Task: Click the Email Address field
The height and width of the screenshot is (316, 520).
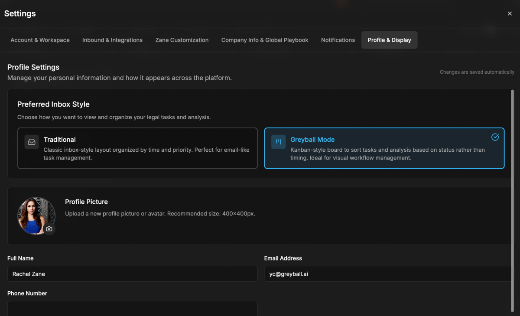Action: click(x=388, y=274)
